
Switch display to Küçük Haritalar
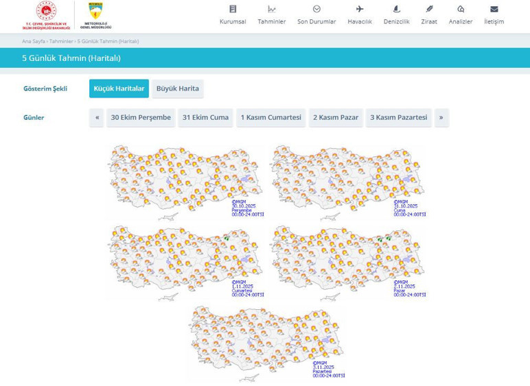[119, 88]
